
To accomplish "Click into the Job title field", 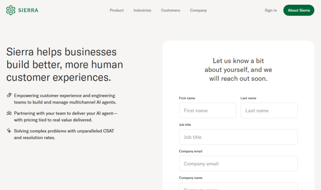I will [238, 137].
